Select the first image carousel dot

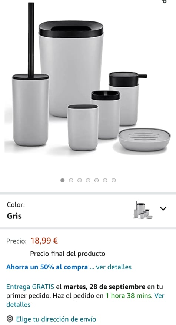pos(63,180)
